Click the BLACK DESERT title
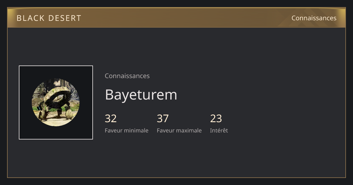353x185 pixels. click(x=49, y=18)
